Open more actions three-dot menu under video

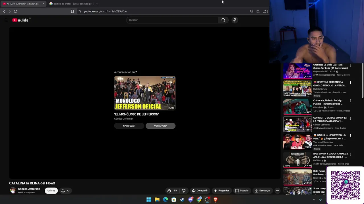coord(277,191)
